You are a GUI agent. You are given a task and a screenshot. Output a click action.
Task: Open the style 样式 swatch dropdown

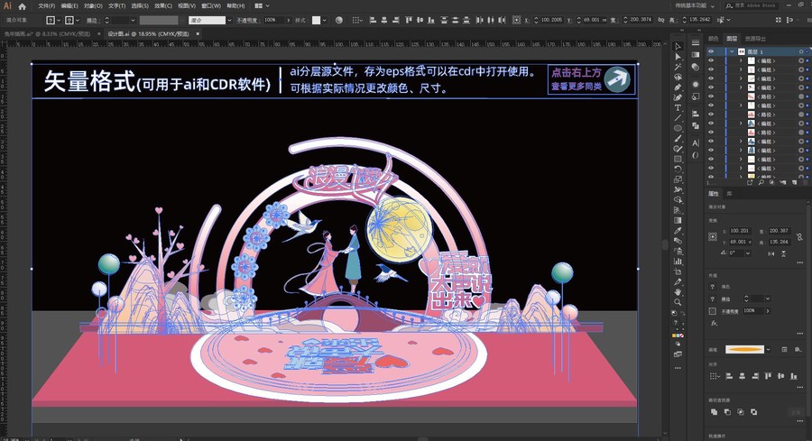324,20
